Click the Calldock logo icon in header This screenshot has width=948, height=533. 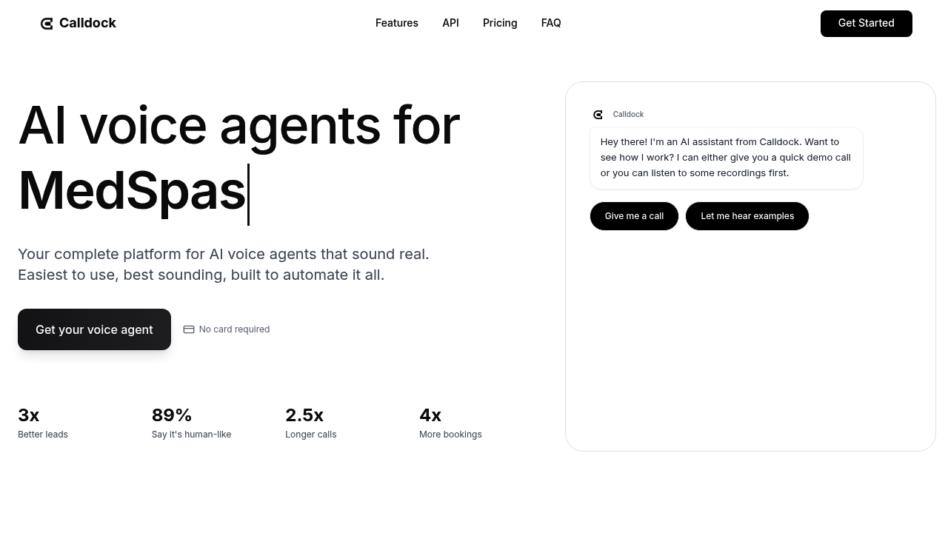tap(47, 24)
